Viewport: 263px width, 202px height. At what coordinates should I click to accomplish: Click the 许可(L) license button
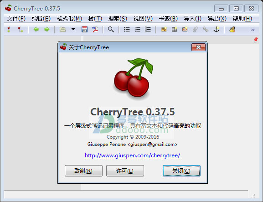125,171
